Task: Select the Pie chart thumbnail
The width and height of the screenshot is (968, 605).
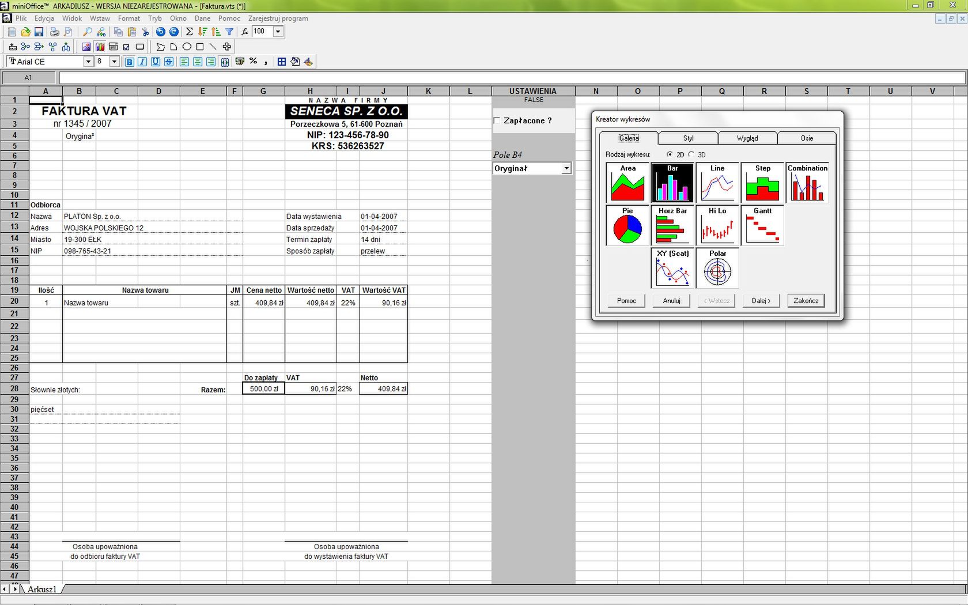Action: click(626, 226)
